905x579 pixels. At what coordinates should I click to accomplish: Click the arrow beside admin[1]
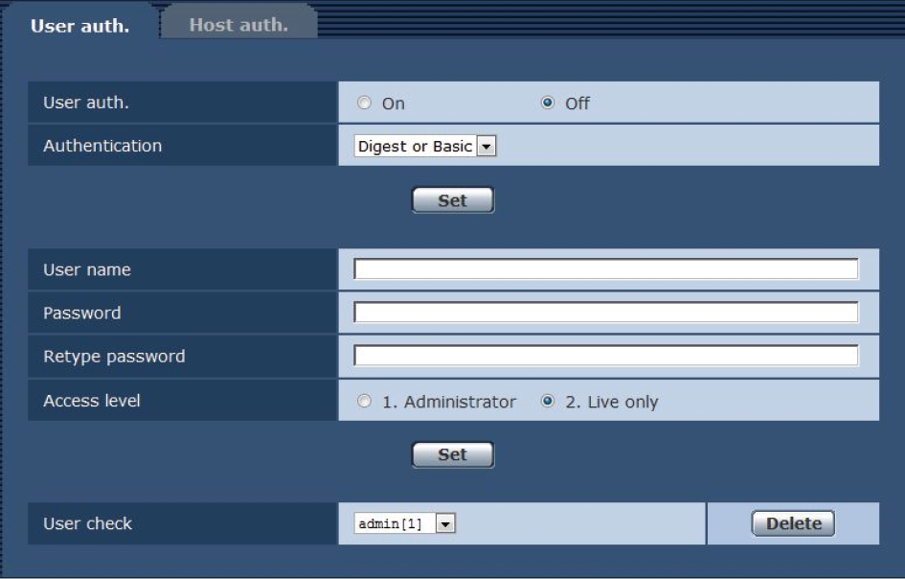(x=444, y=524)
